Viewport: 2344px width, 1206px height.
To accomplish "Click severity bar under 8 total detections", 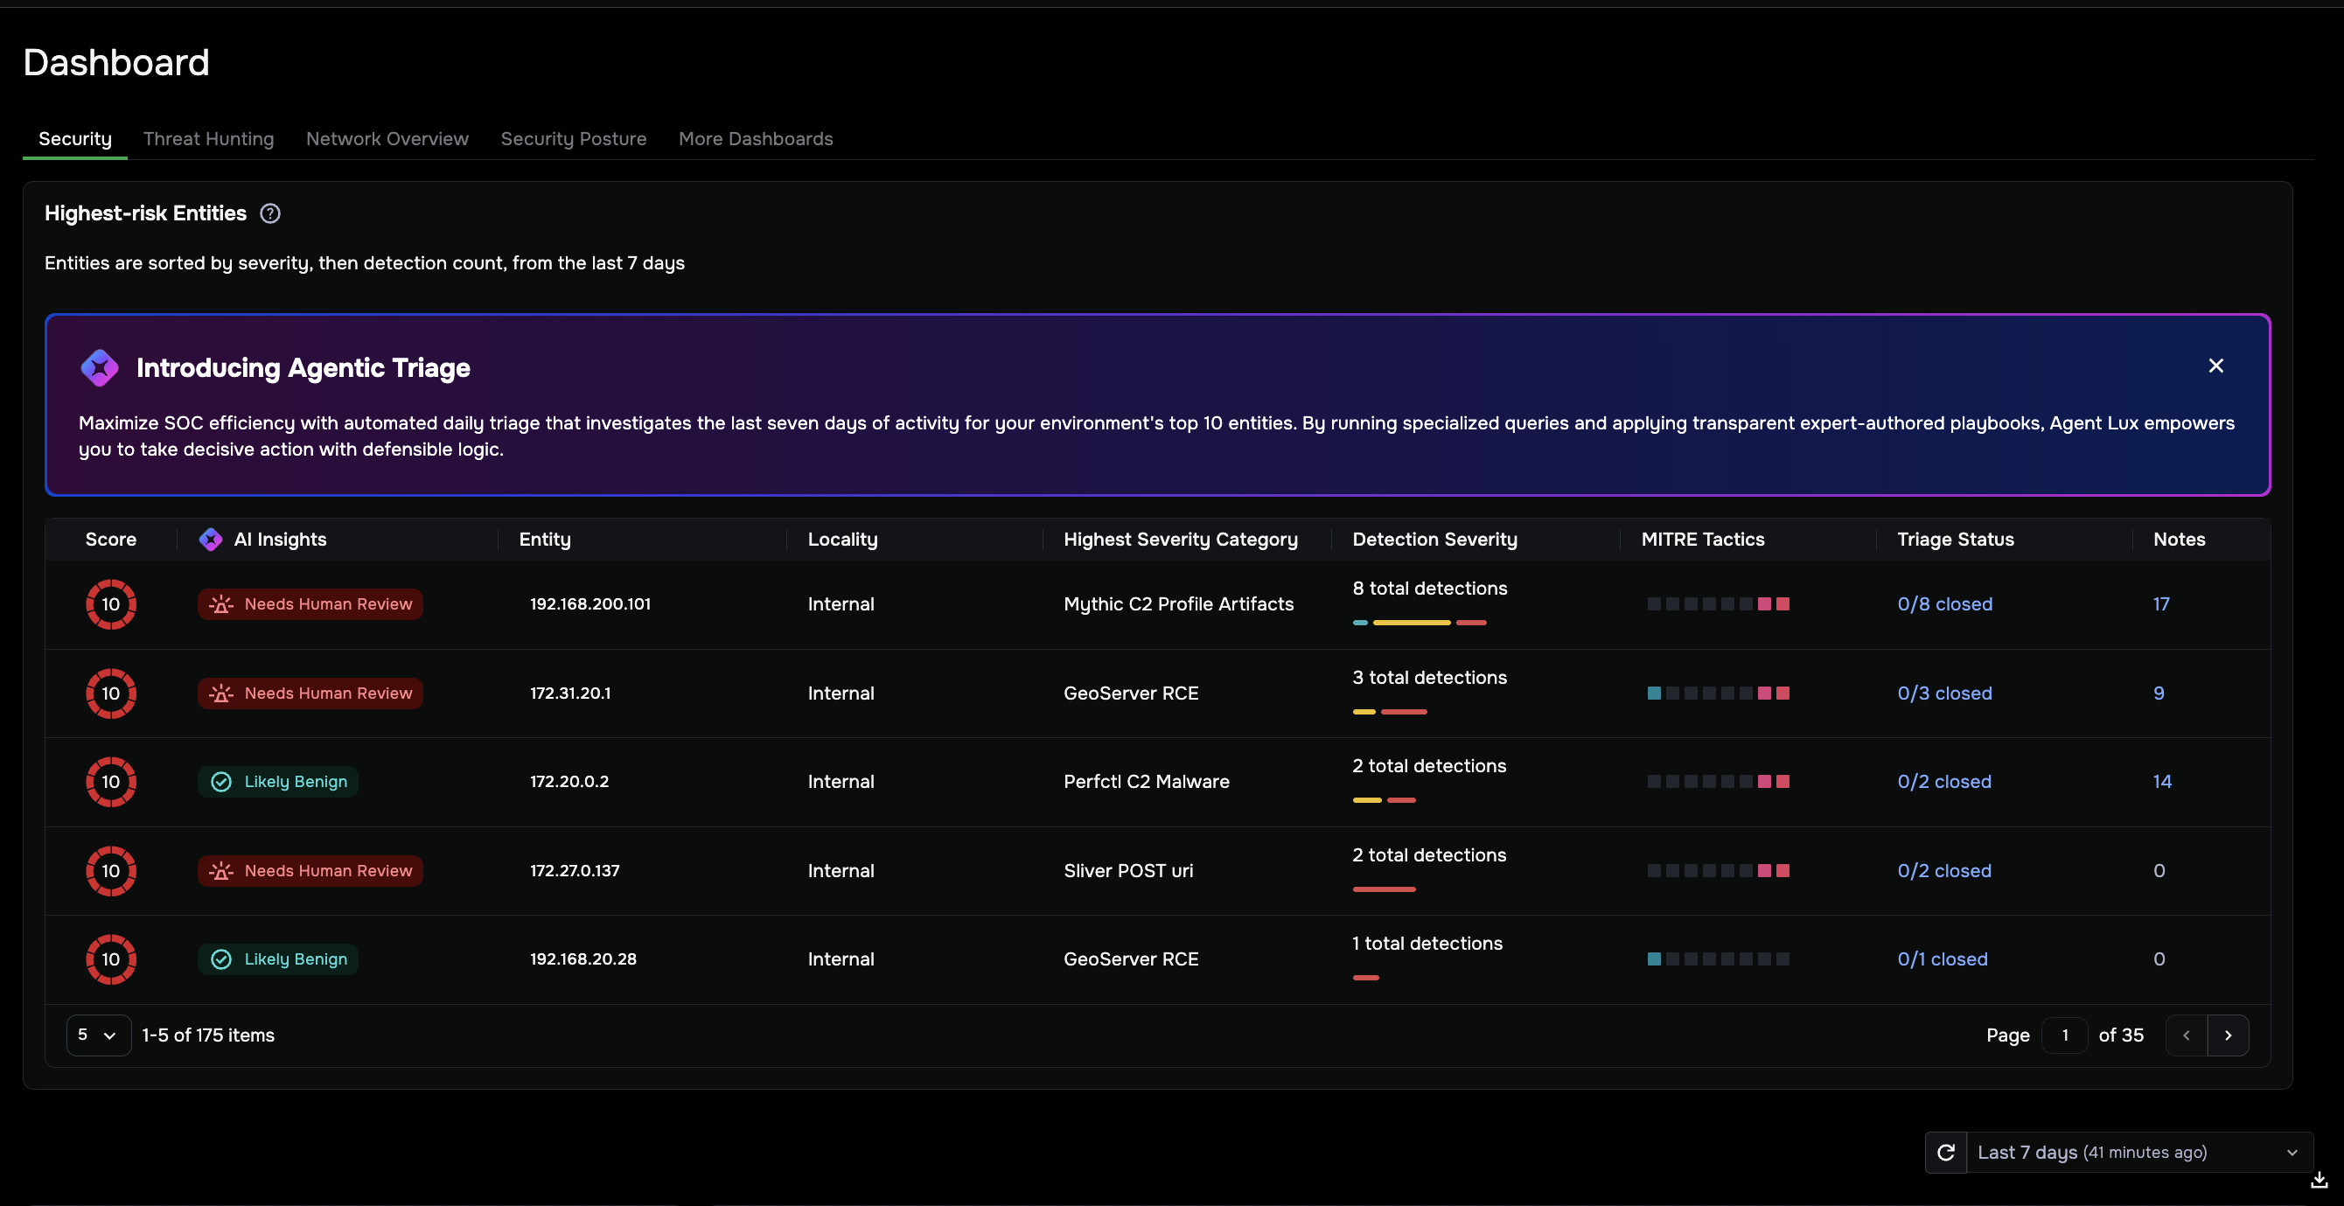I will 1420,623.
